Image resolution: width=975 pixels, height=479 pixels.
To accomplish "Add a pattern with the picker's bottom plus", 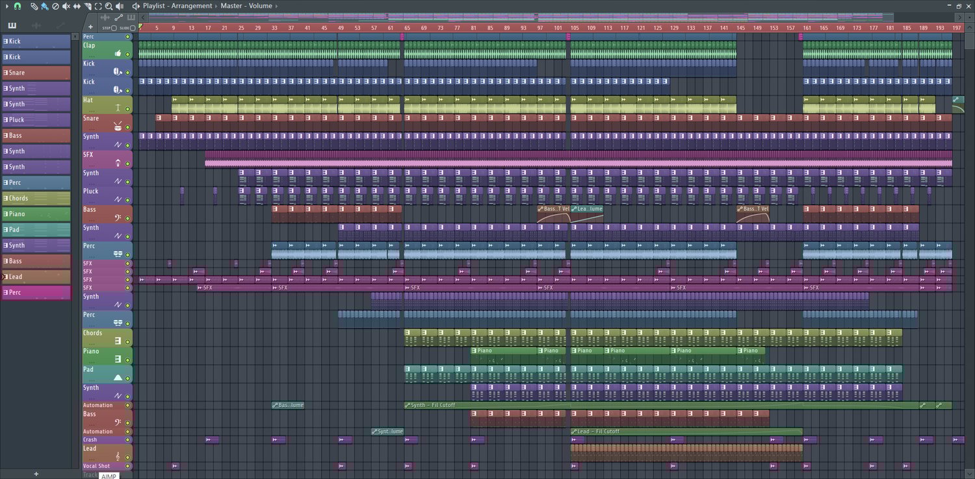I will 36,474.
